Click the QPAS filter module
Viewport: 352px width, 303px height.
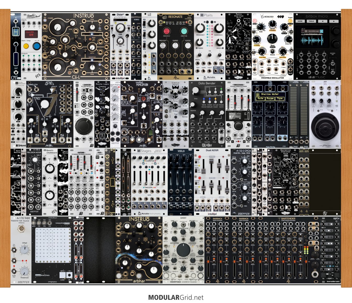click(50, 114)
